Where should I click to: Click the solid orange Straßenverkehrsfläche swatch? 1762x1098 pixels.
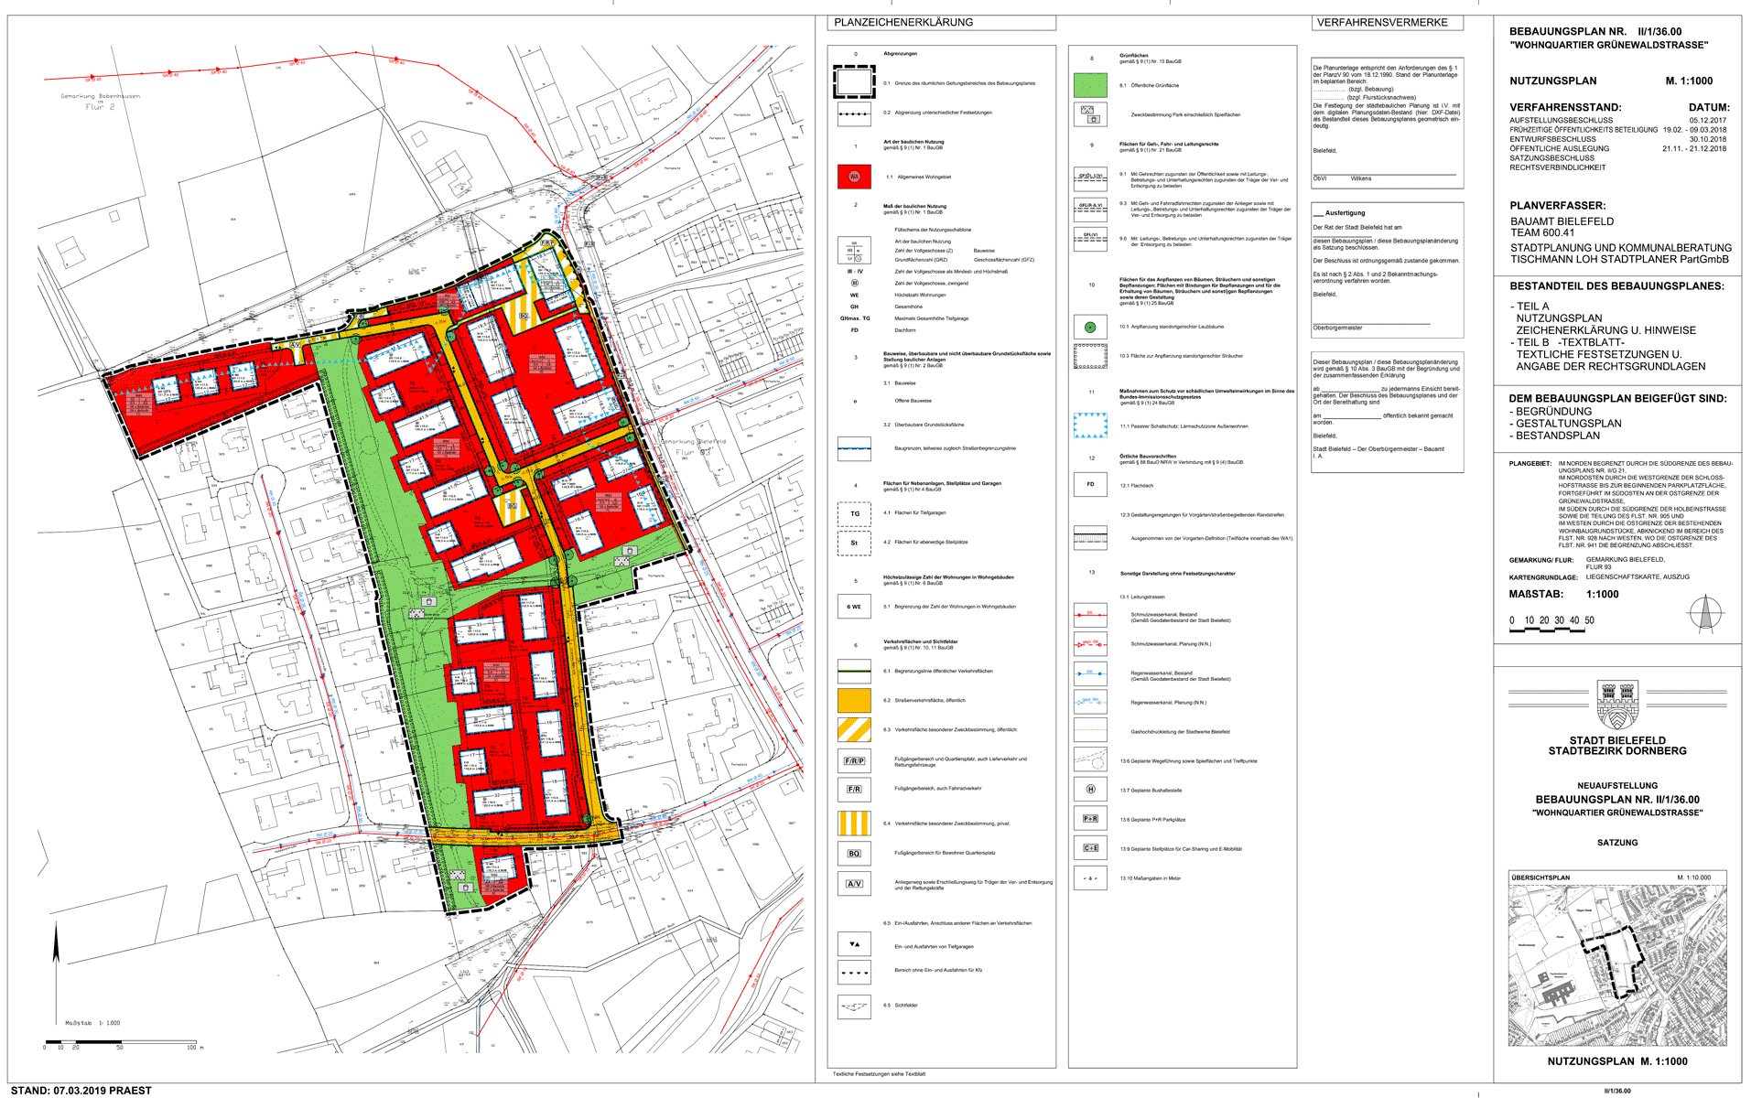tap(854, 700)
